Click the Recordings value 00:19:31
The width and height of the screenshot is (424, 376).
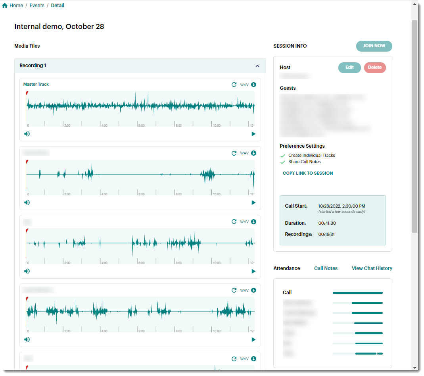(326, 234)
